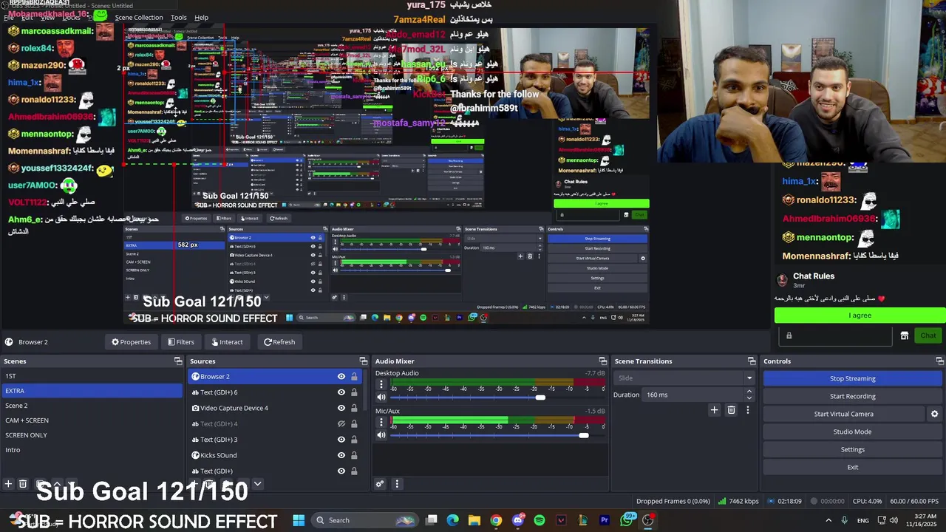Move selected source down with arrow icon

point(257,484)
